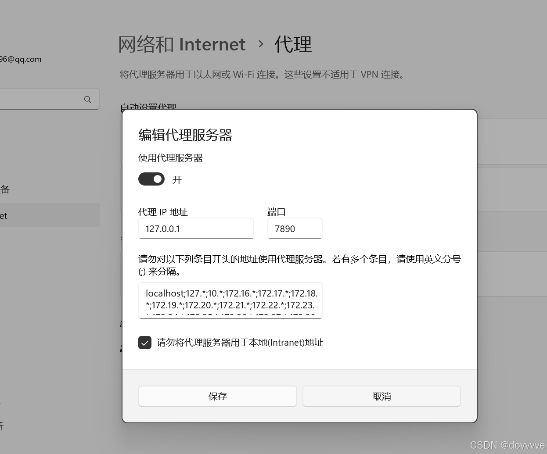Uncheck 请勿将代理服务器用于本地(Intranet)地址 checkbox
This screenshot has width=547, height=454.
pyautogui.click(x=145, y=343)
